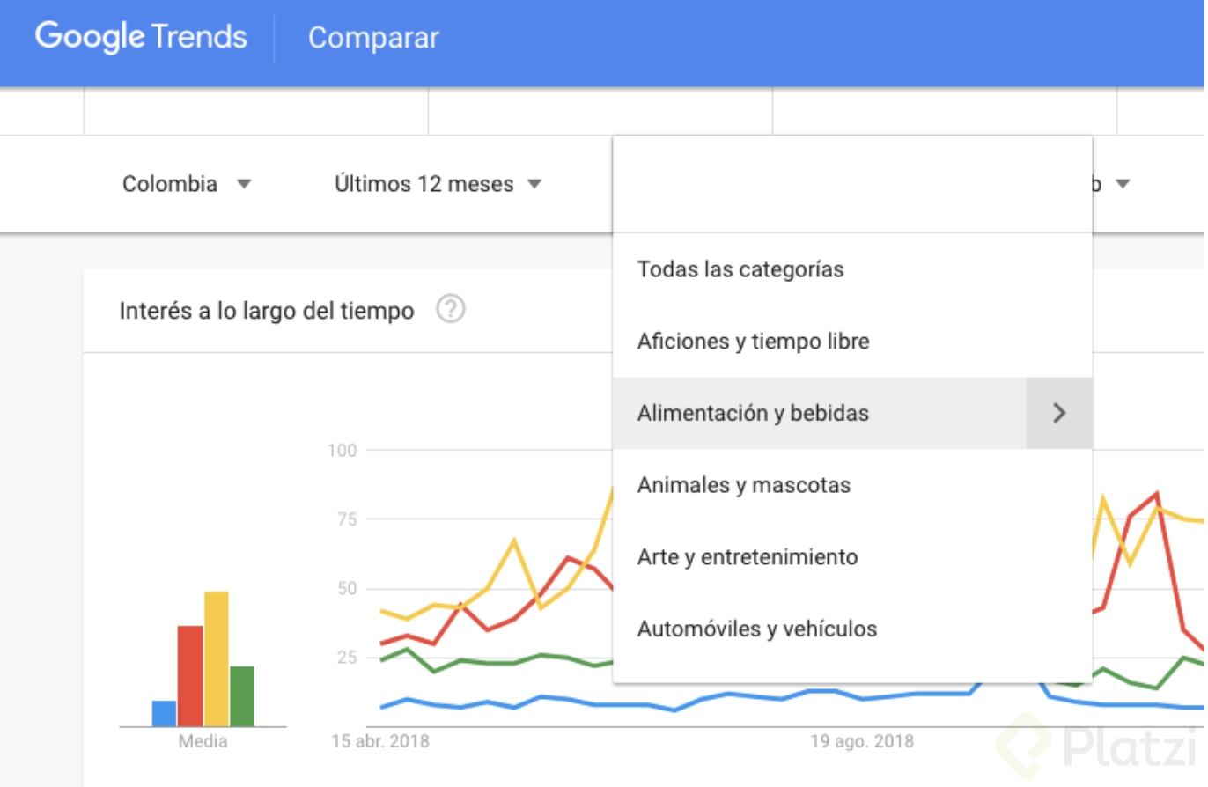Click the Comparar header link
The image size is (1208, 787).
coord(373,39)
